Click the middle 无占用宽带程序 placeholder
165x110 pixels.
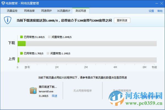tap(82, 91)
